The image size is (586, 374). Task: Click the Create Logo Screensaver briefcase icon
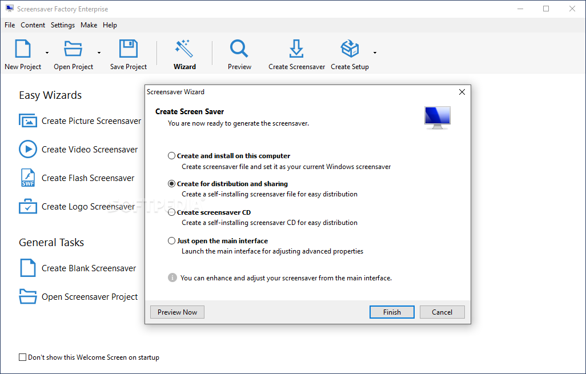pos(28,206)
